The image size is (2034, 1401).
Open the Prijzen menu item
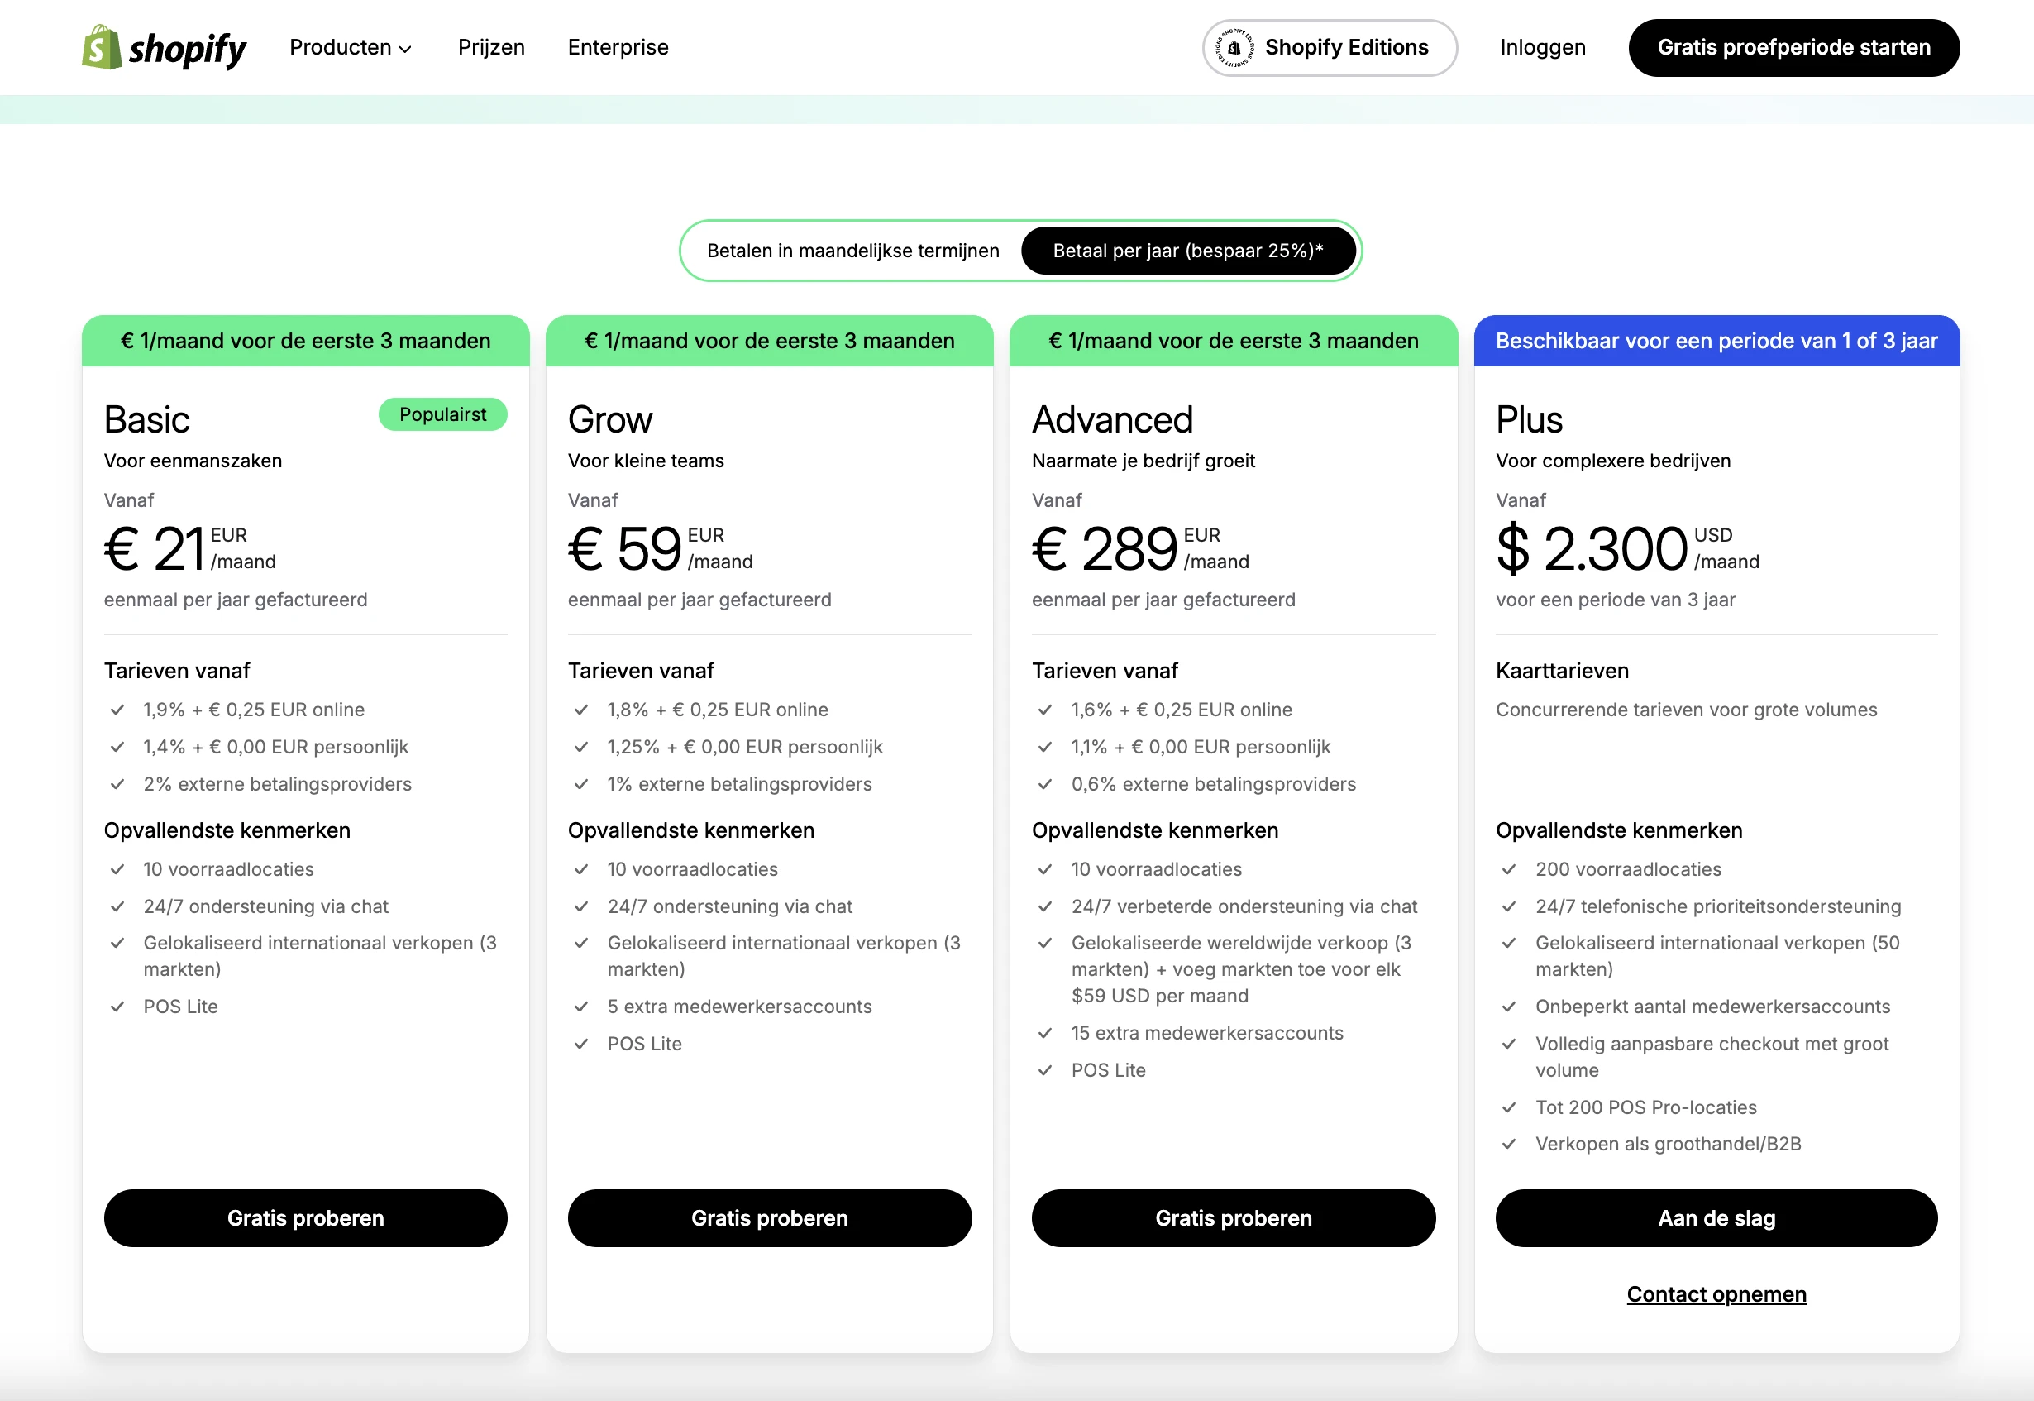490,47
